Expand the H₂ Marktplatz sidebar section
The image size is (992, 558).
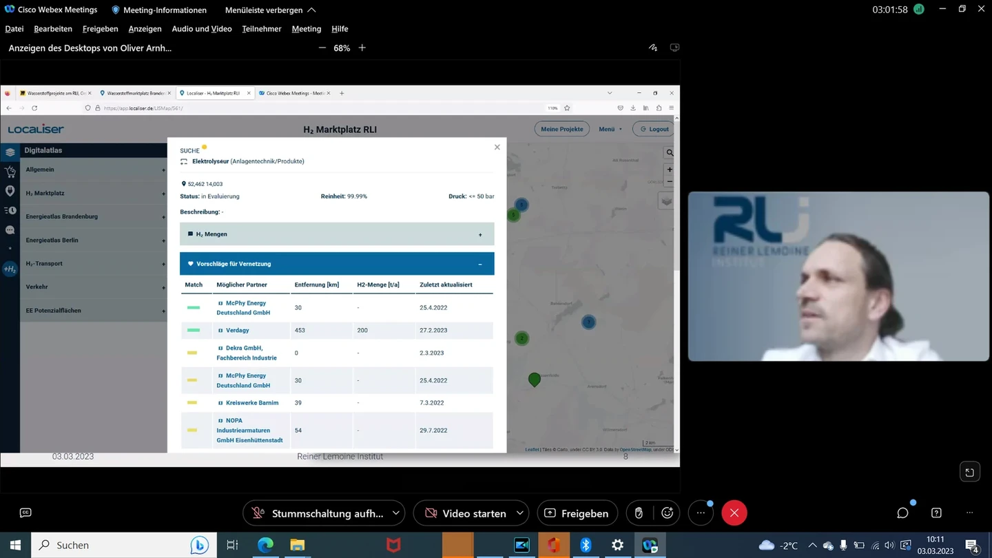click(93, 194)
